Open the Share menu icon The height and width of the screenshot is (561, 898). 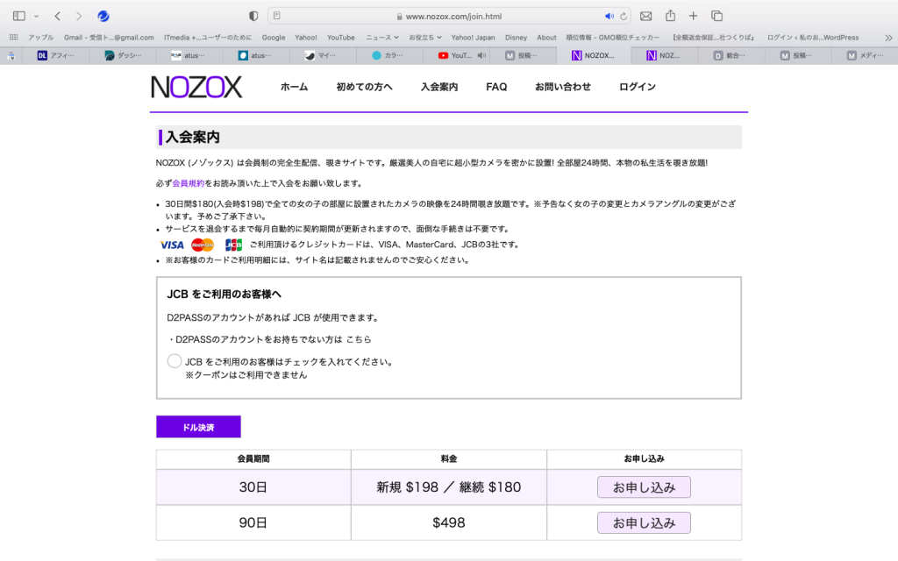[670, 16]
